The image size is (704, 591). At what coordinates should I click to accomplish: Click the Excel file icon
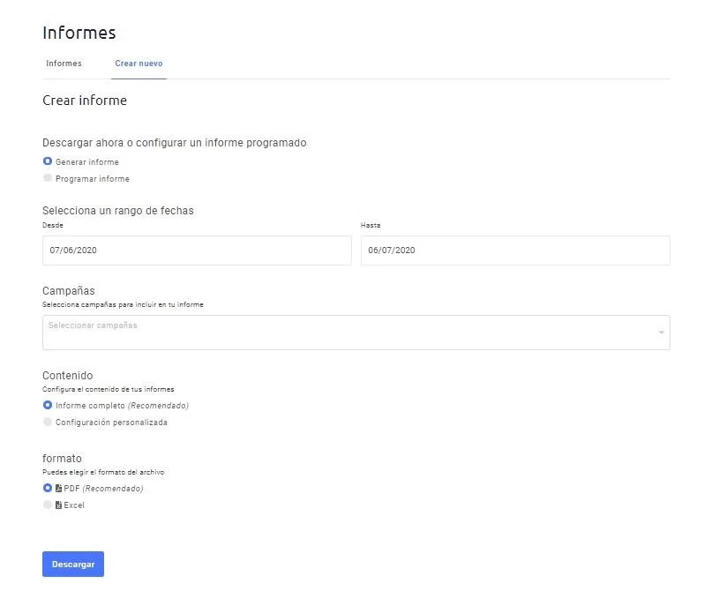coord(58,505)
